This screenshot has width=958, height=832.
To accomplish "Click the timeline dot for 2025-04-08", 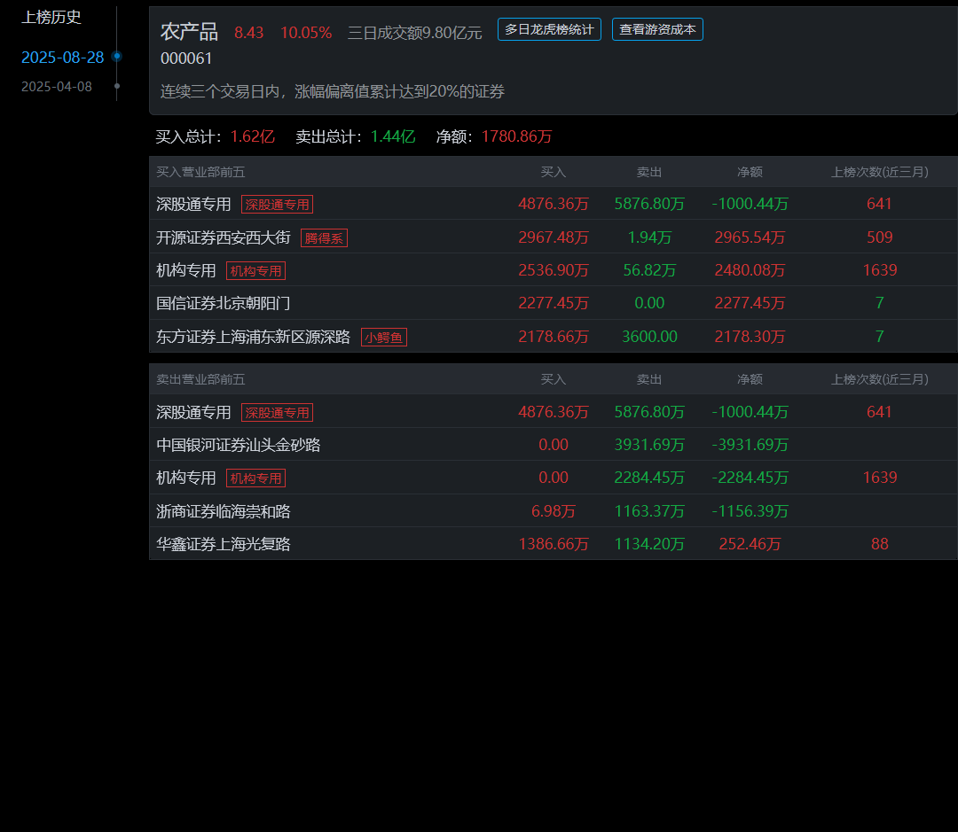I will 117,86.
